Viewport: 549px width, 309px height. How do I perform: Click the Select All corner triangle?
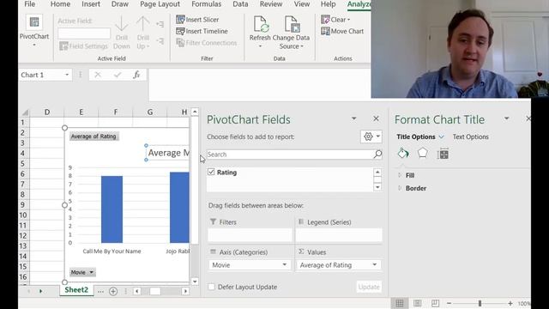coord(25,112)
